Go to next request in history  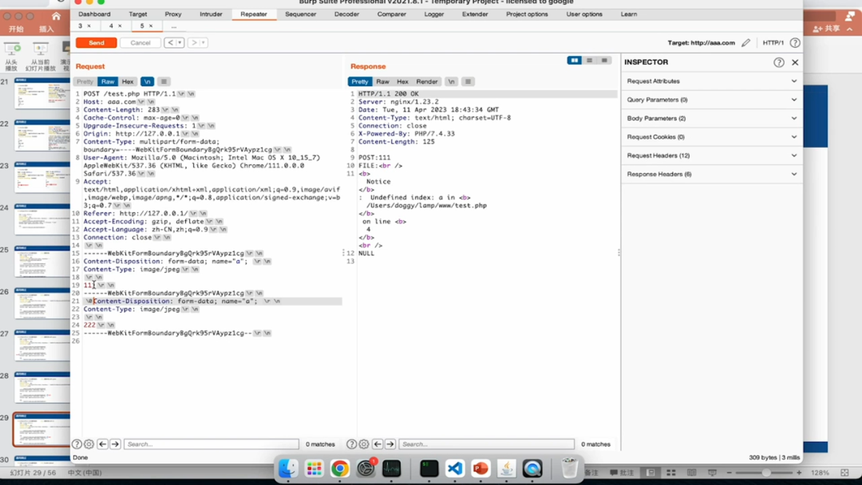[193, 42]
